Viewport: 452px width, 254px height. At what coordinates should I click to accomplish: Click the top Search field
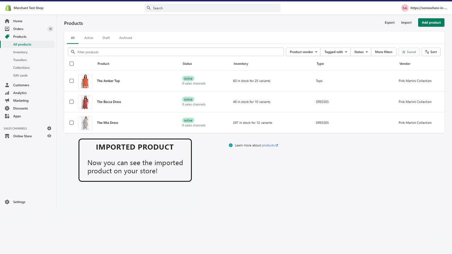click(213, 8)
